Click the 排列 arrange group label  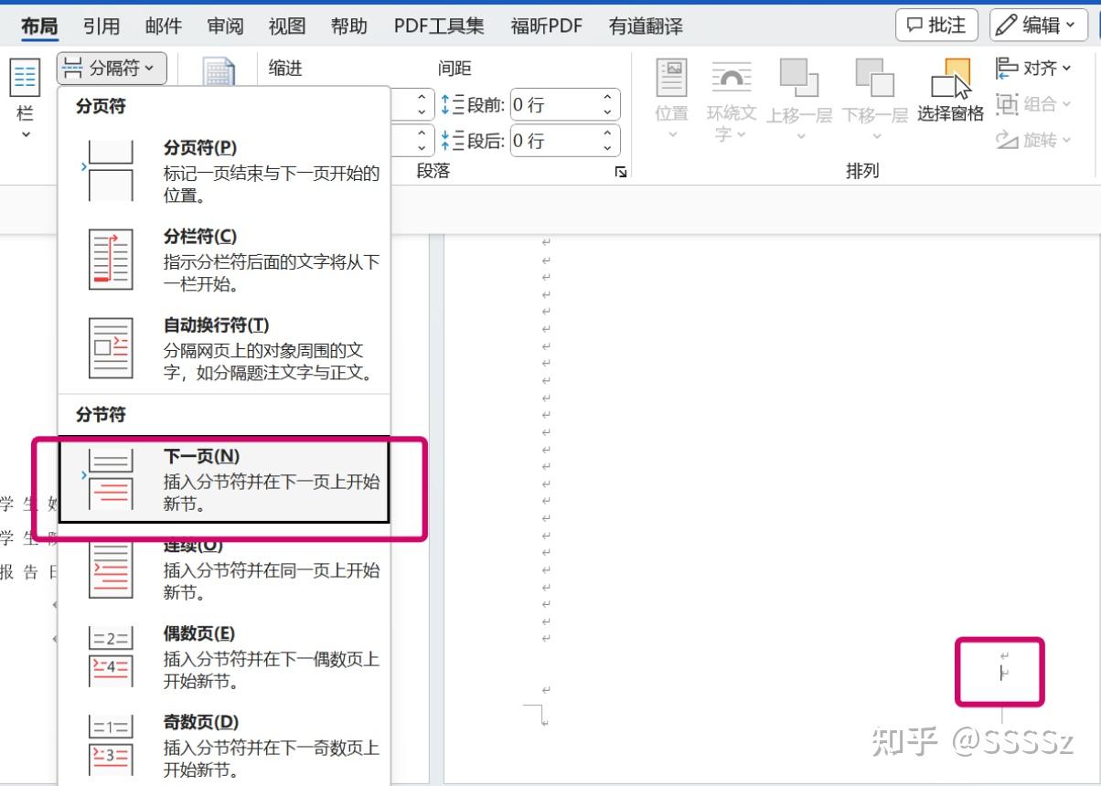click(x=861, y=171)
